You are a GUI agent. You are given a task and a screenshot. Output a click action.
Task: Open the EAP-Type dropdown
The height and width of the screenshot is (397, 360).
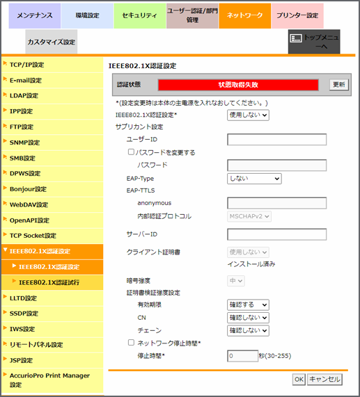pos(254,179)
